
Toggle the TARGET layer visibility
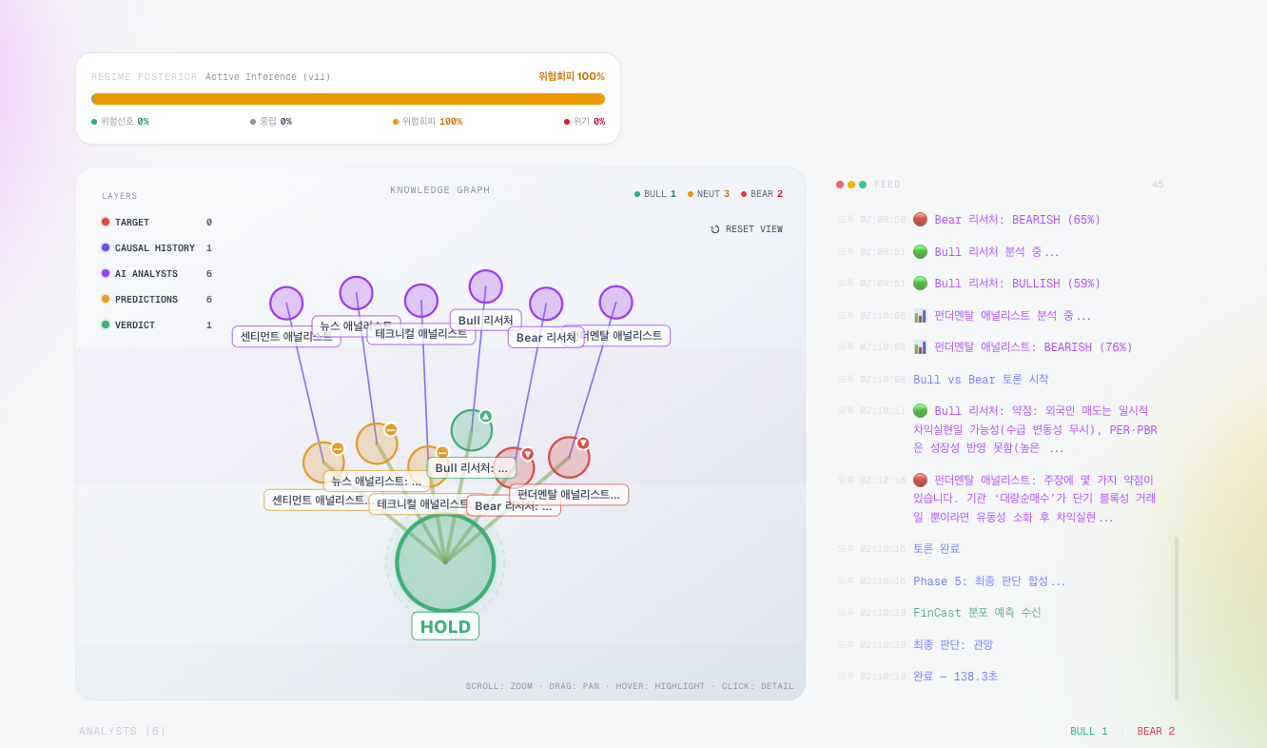(132, 223)
